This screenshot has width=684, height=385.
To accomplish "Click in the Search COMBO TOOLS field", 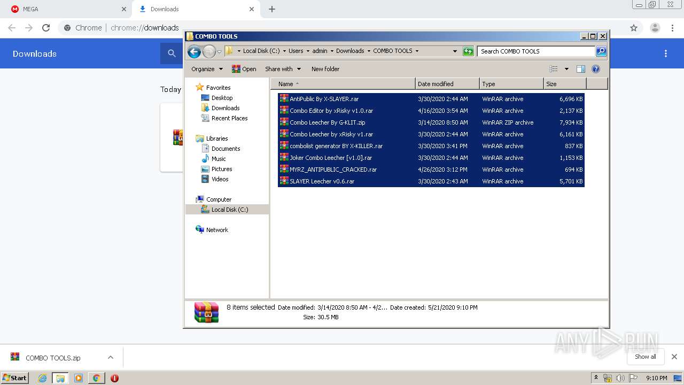I will (536, 51).
